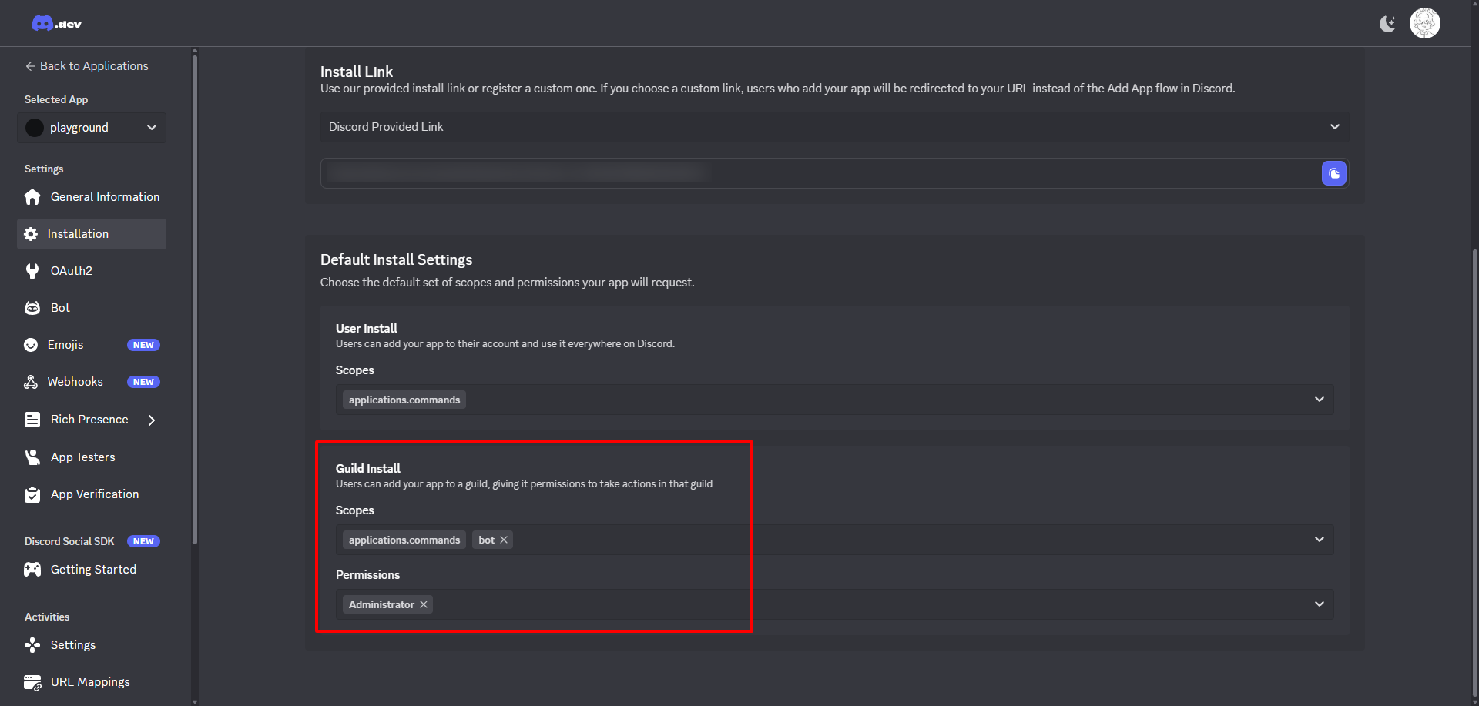Click the Emojis smiley icon
Viewport: 1479px width, 706px height.
(31, 345)
